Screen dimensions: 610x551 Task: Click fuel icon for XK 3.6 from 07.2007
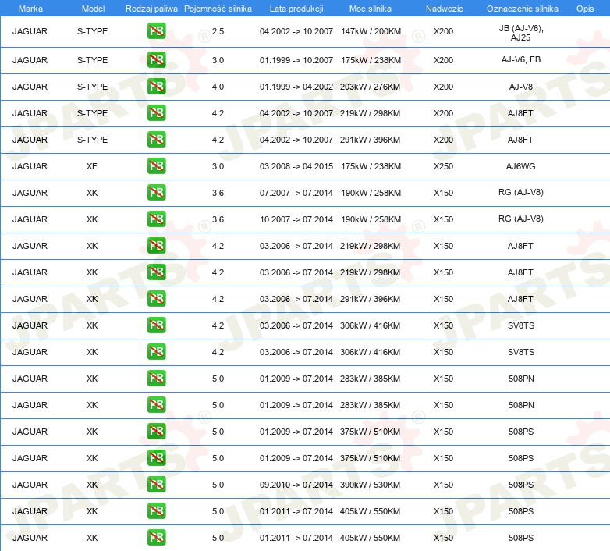pyautogui.click(x=156, y=193)
